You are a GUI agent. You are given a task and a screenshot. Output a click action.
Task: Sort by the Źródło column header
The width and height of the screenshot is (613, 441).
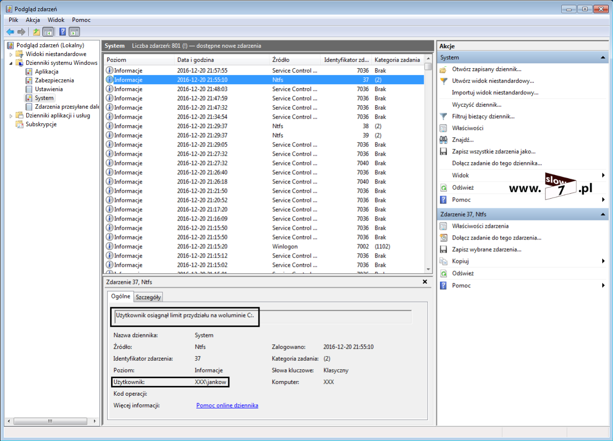(x=295, y=60)
